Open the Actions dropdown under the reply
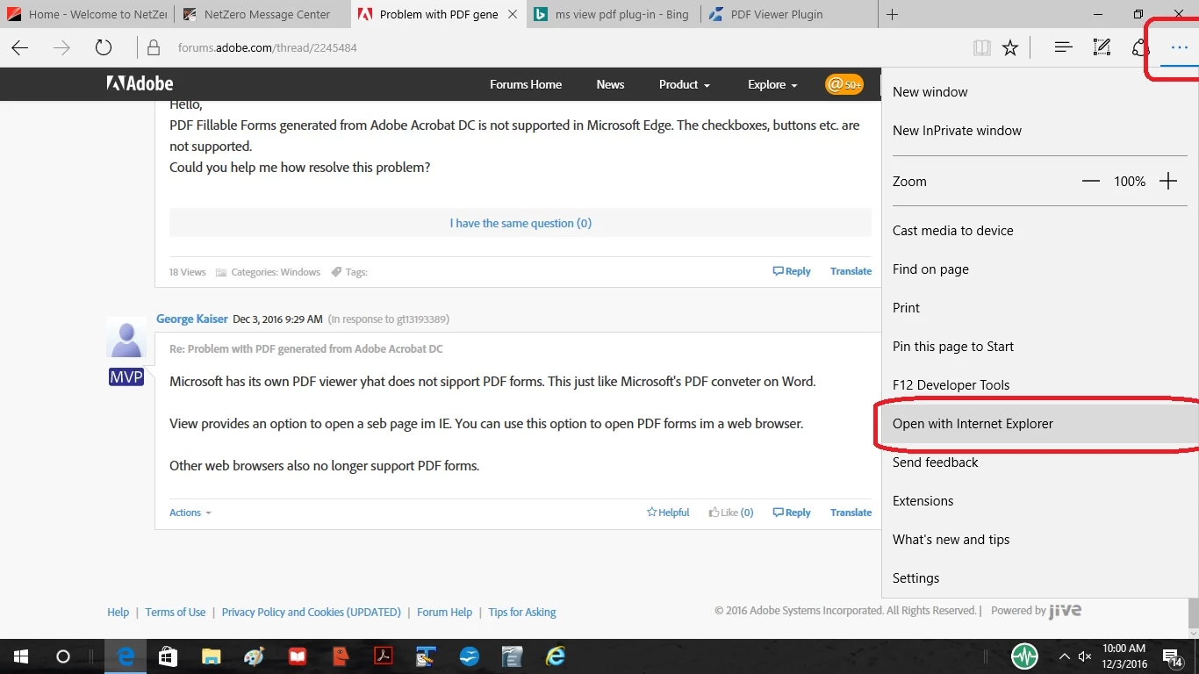The image size is (1199, 674). 190,513
